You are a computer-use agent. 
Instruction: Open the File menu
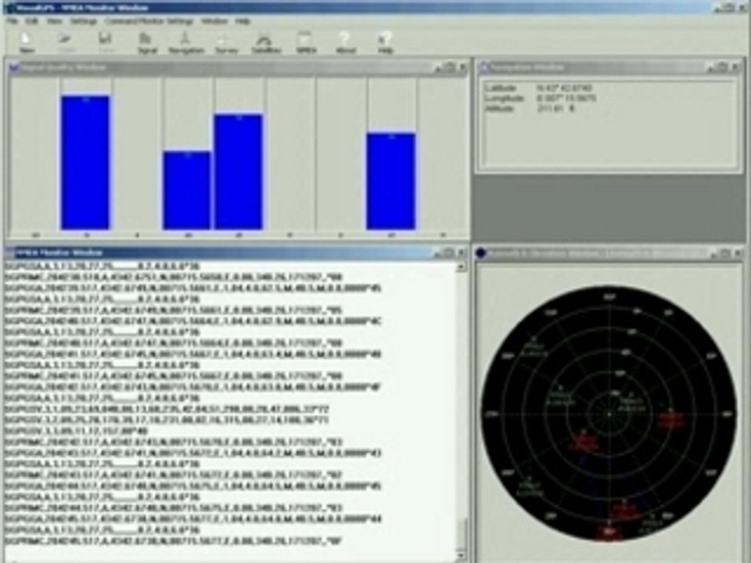click(x=12, y=21)
